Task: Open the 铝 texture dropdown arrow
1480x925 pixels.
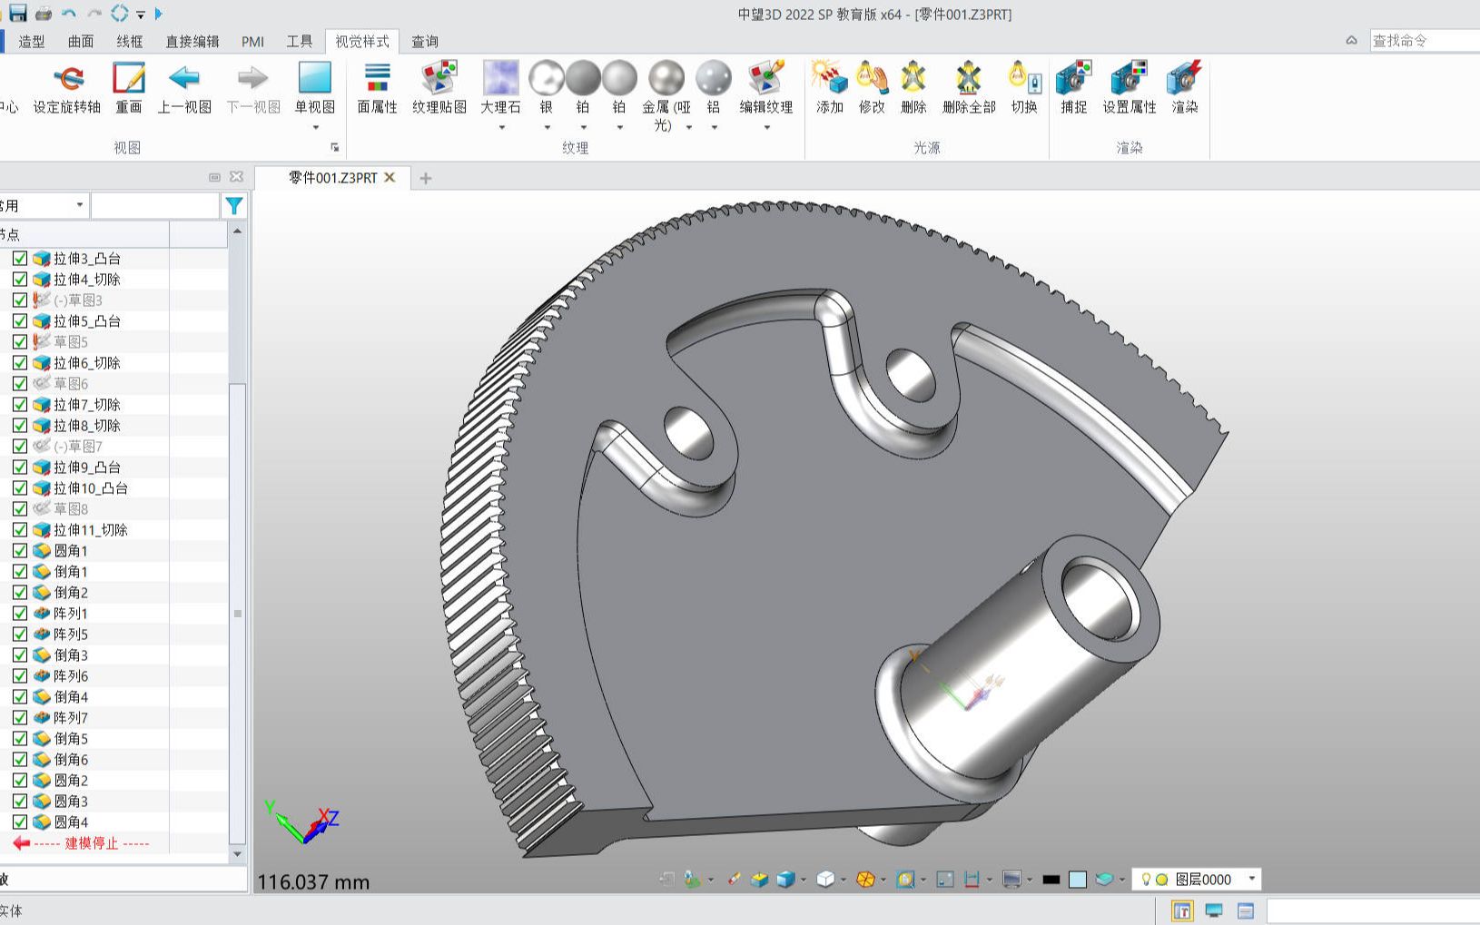Action: tap(714, 127)
